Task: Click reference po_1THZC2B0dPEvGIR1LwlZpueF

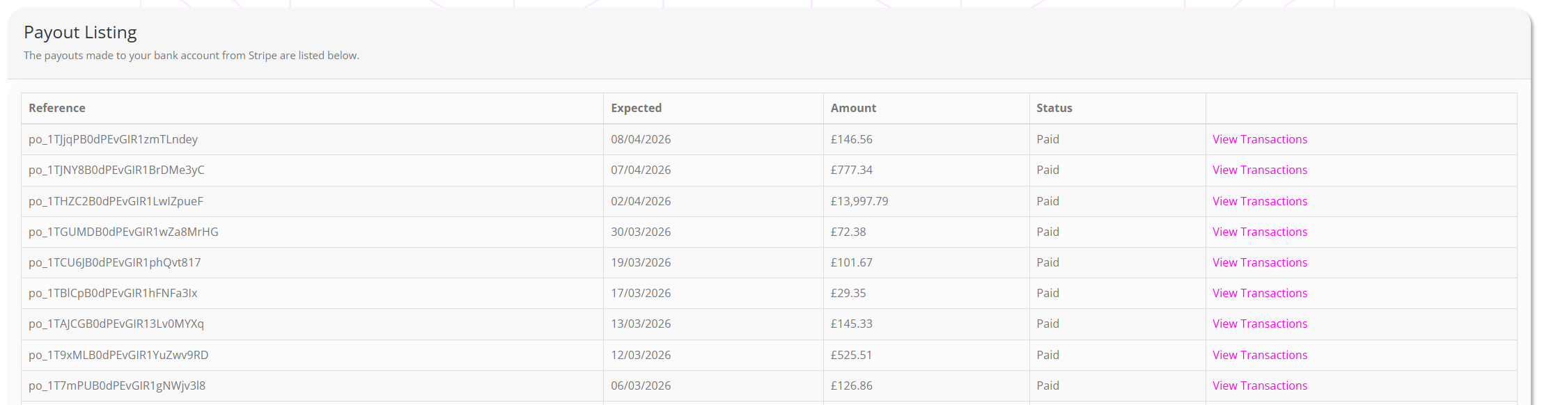Action: pos(116,201)
